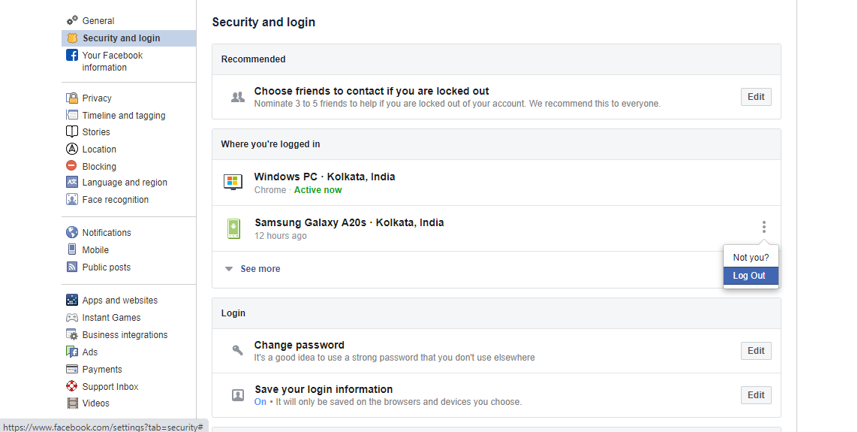Click the Samsung Galaxy A20s device icon
858x432 pixels.
(233, 228)
